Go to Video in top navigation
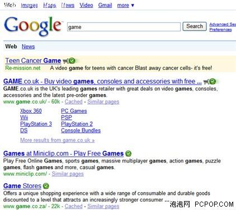Image resolution: width=236 pixels, height=210 pixels. point(86,5)
